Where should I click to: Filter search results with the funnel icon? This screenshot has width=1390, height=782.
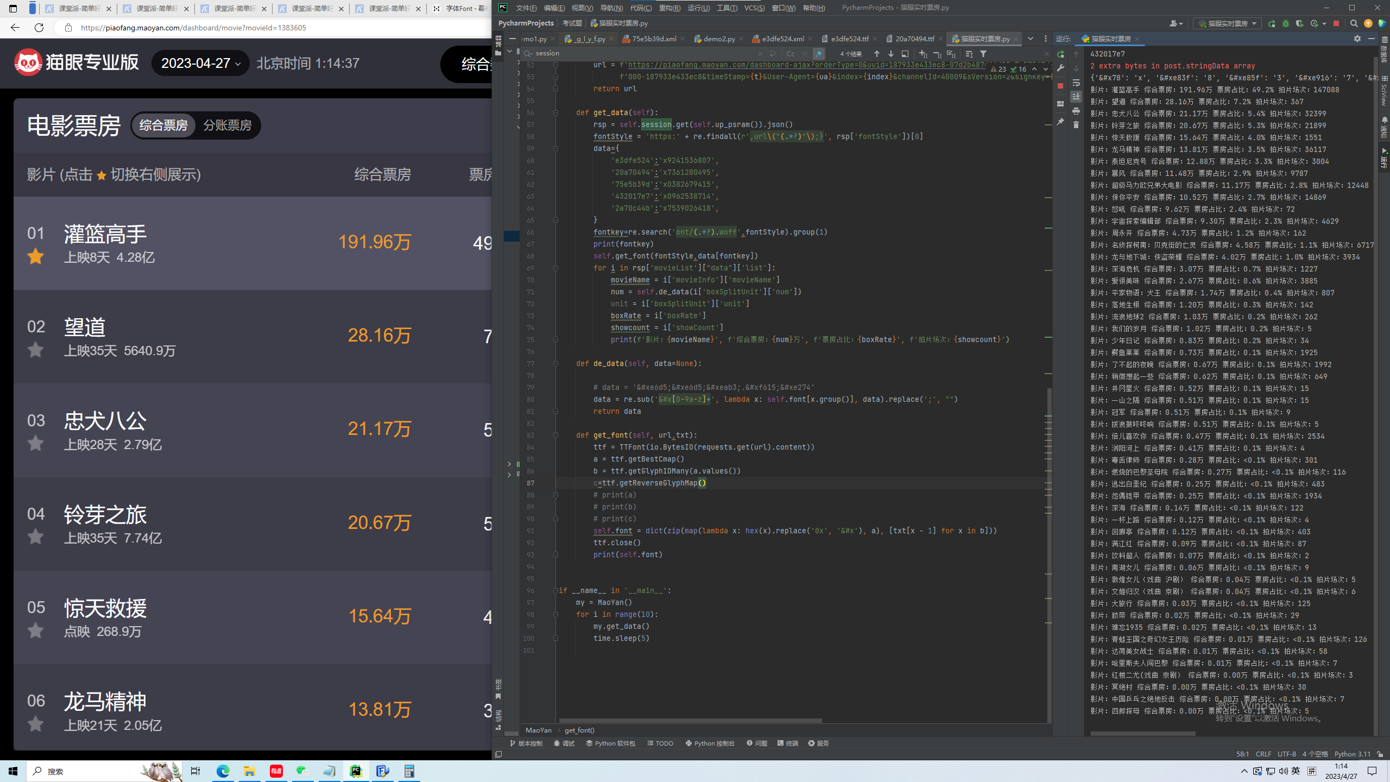983,54
